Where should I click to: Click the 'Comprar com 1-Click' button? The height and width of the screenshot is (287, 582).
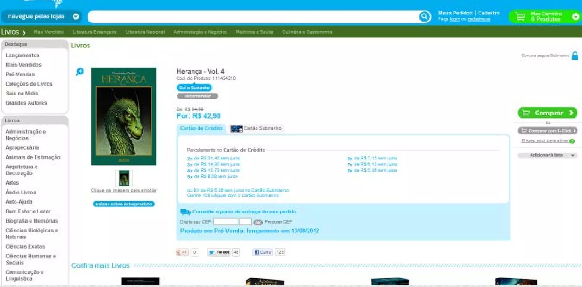point(548,131)
